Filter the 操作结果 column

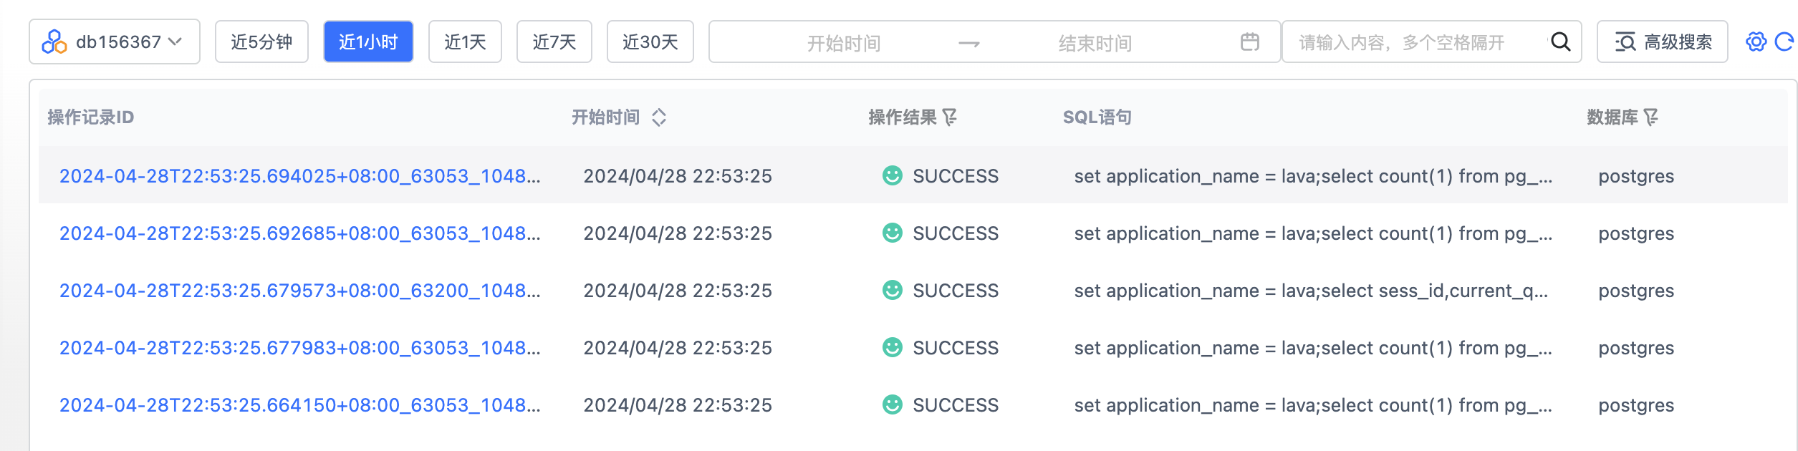point(950,117)
